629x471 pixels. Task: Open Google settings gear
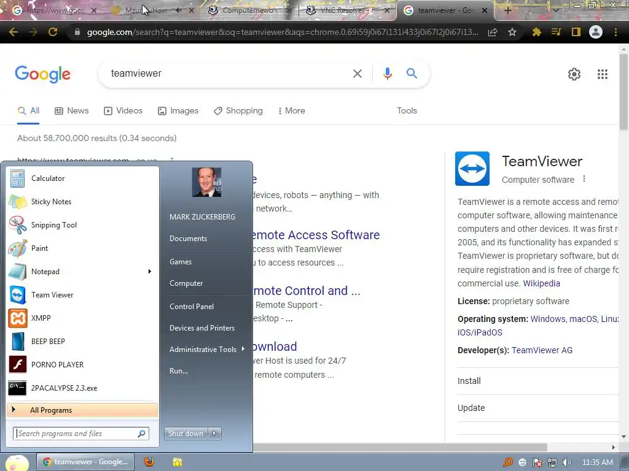[x=574, y=74]
